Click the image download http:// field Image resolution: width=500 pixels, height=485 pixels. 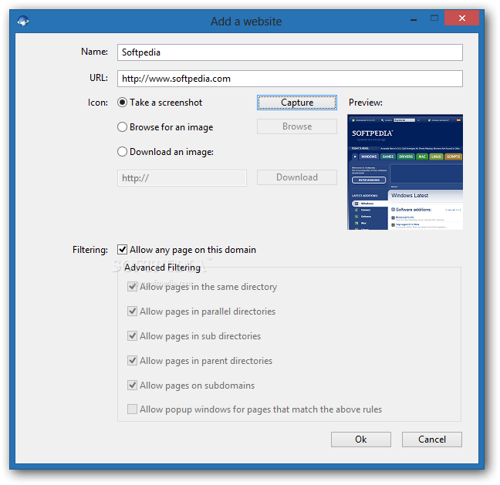[182, 178]
